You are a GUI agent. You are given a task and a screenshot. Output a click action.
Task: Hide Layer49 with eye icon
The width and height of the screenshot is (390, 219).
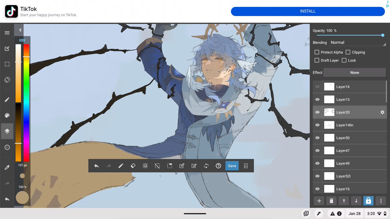click(318, 164)
